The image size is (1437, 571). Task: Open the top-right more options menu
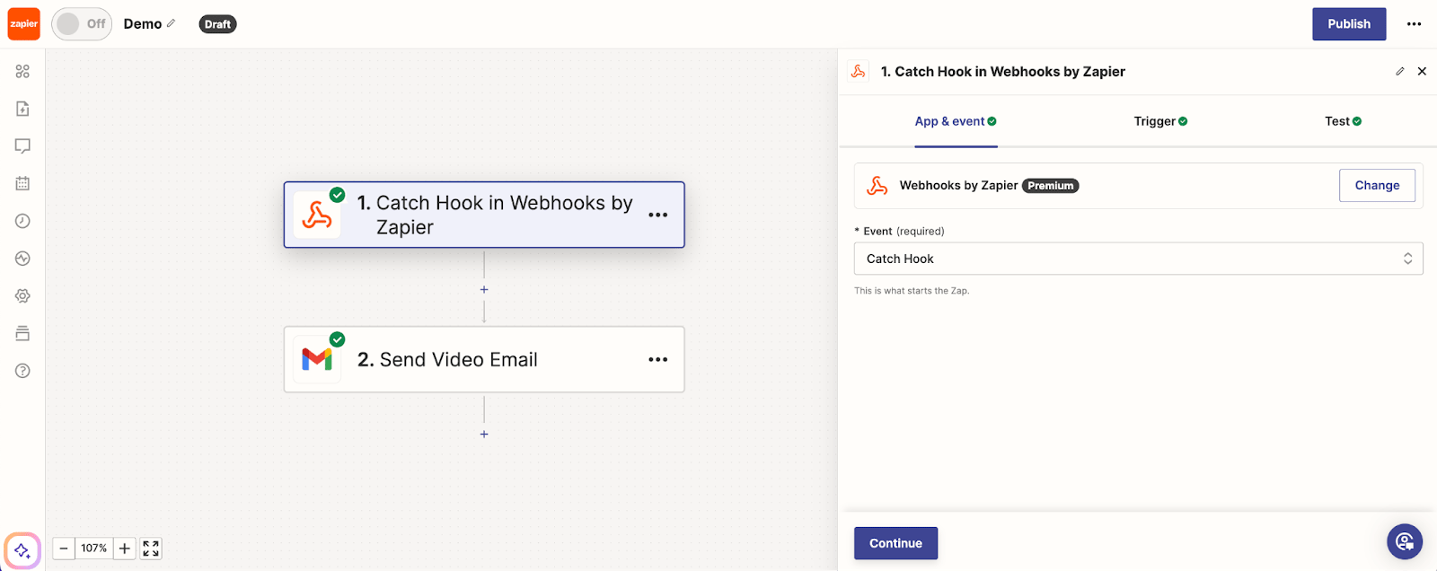point(1414,24)
